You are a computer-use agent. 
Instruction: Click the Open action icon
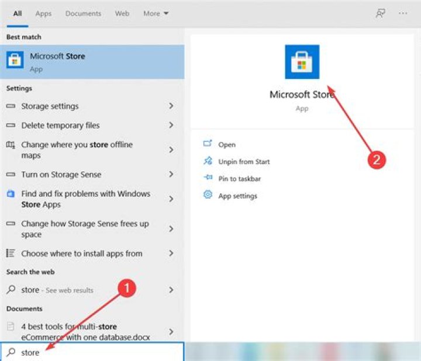208,144
